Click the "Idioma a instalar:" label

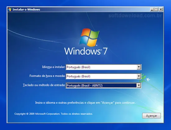[x=53, y=67]
